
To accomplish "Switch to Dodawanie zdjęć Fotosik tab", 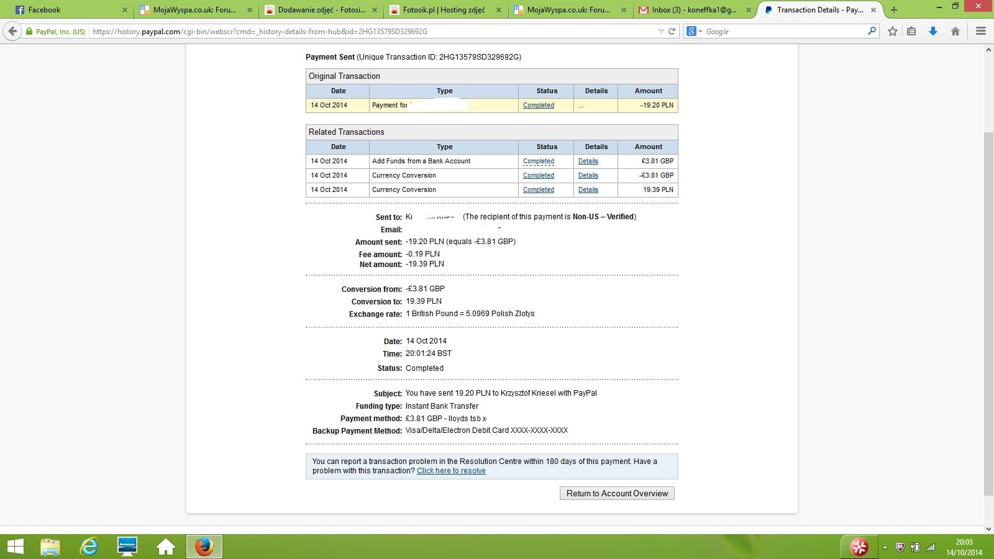I will (x=321, y=10).
